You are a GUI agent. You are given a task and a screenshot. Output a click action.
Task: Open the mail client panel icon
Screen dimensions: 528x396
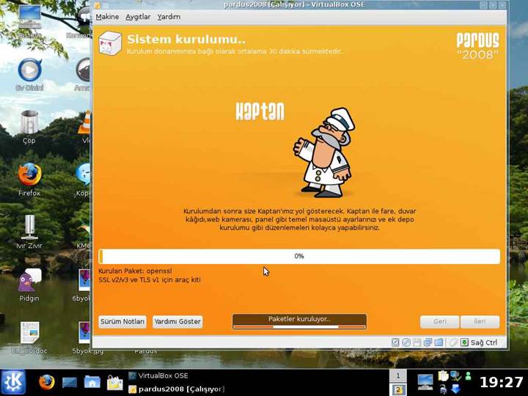click(115, 383)
